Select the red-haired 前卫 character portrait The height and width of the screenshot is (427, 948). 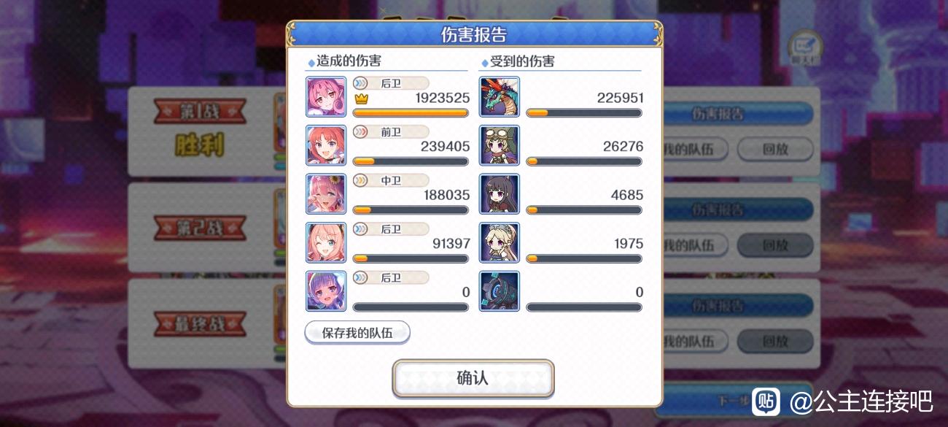click(x=326, y=145)
